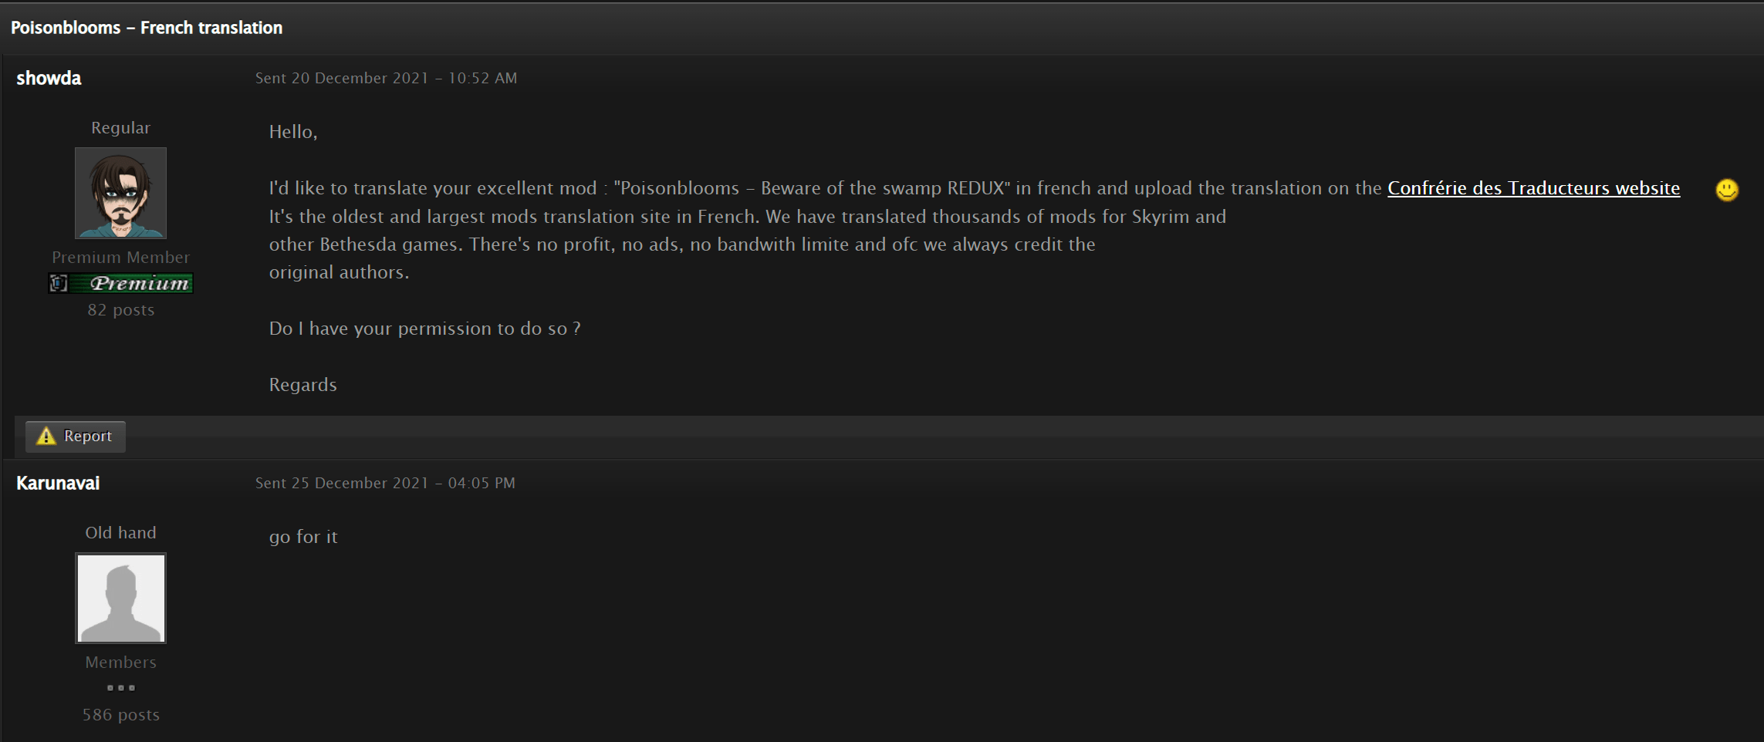
Task: Open Karunavai's default silhouette avatar
Action: pyautogui.click(x=120, y=598)
